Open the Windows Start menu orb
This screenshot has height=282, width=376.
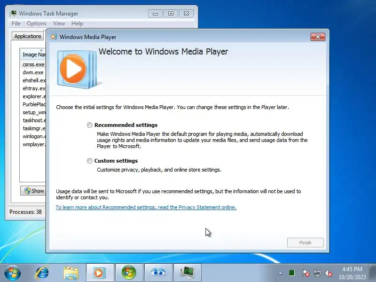[x=13, y=273]
